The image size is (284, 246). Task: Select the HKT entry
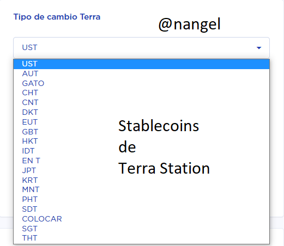coord(141,141)
